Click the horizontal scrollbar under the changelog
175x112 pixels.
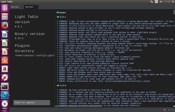click(78, 106)
